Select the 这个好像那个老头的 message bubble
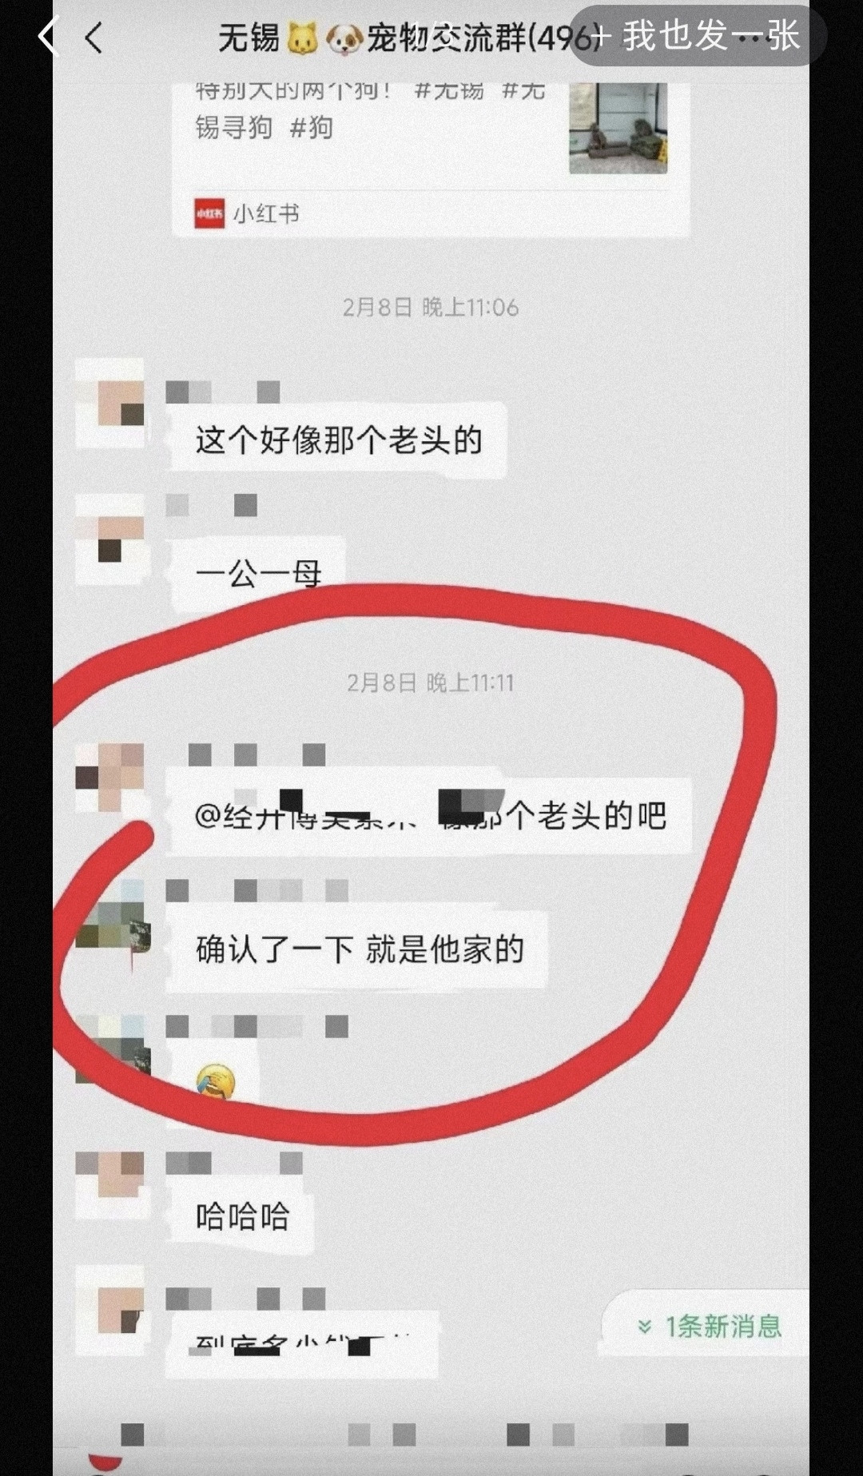The image size is (863, 1476). [337, 440]
